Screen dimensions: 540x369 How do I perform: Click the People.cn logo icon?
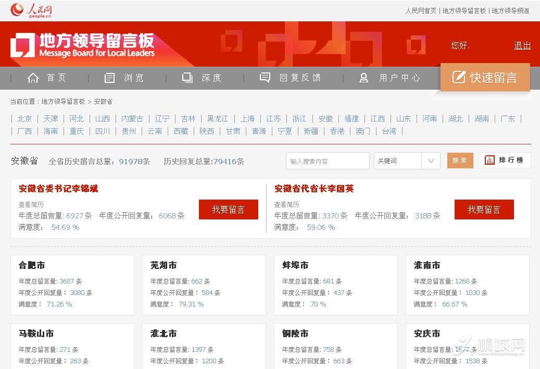click(x=17, y=9)
